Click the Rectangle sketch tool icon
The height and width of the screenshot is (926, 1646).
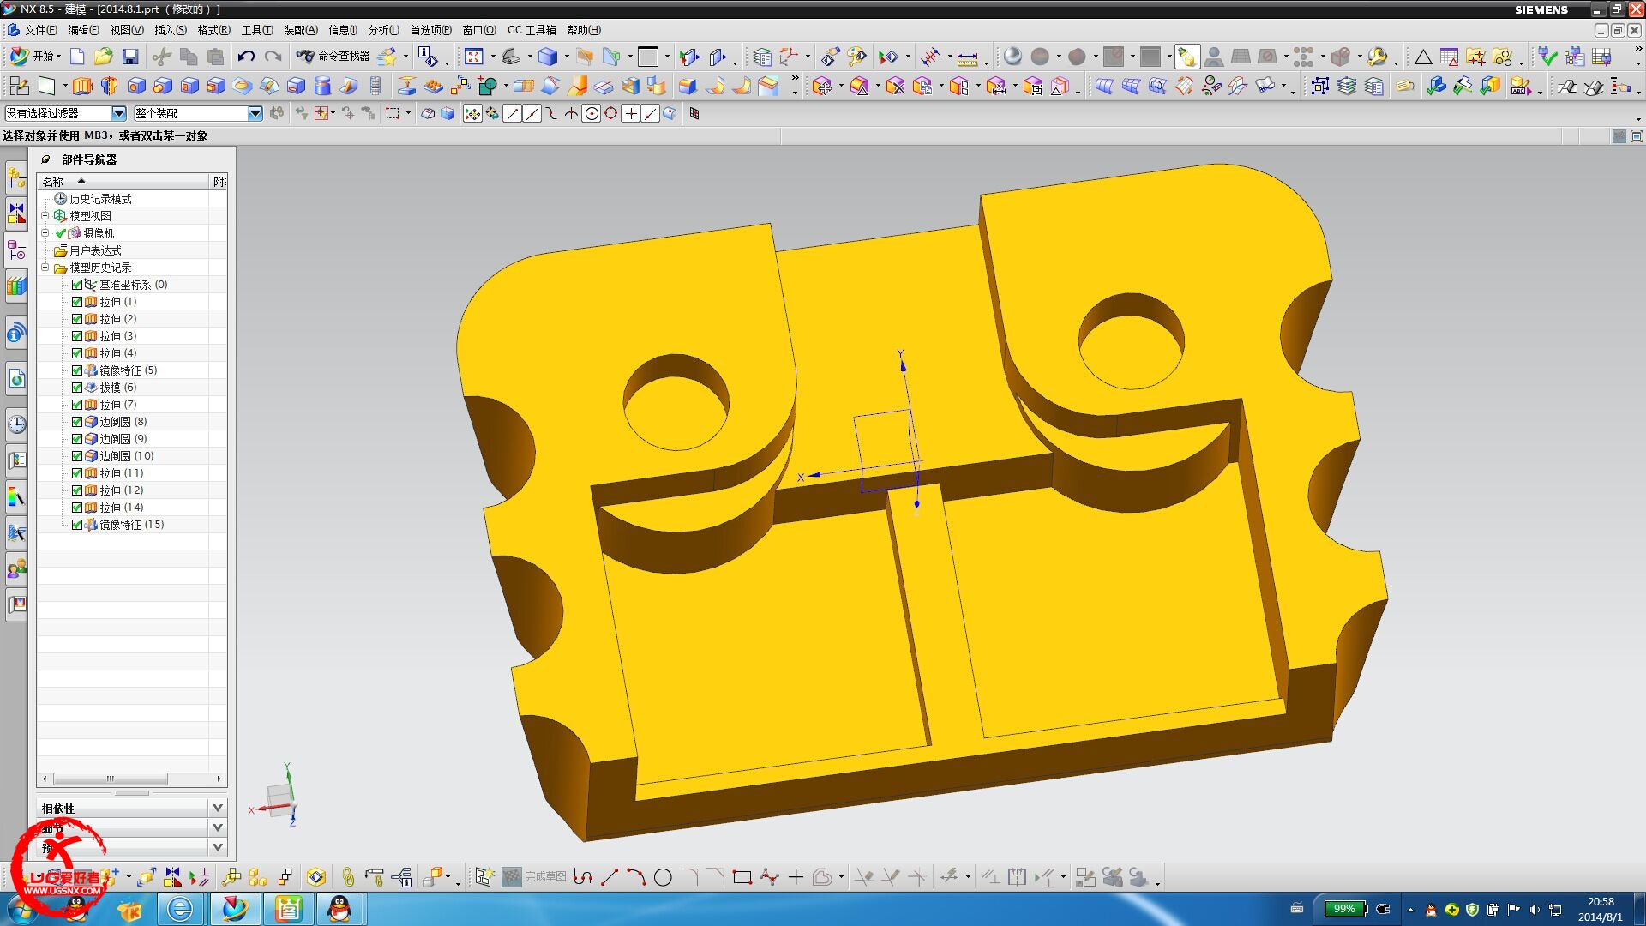coord(742,877)
